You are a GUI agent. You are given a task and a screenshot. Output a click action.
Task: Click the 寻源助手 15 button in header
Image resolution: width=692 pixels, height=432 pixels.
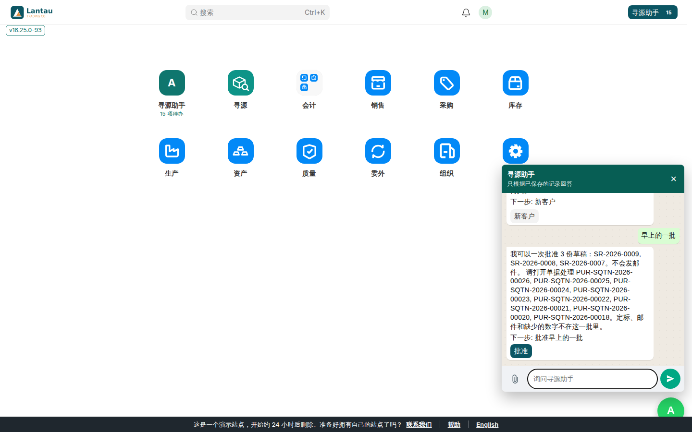tap(653, 12)
